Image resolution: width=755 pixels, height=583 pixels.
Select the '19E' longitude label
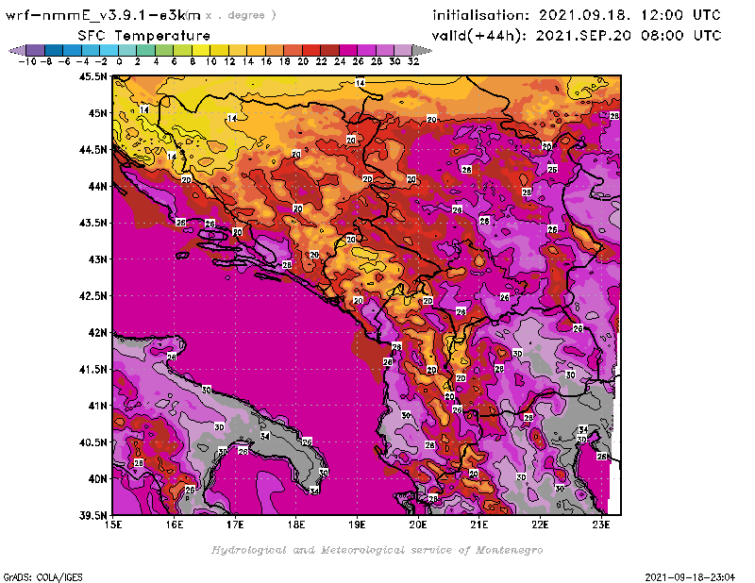(358, 525)
